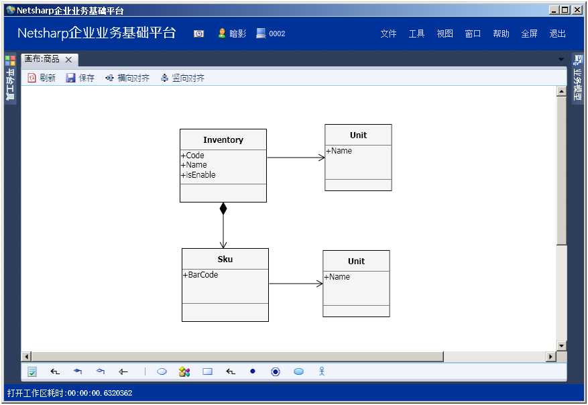Click the +Code attribute in Inventory
The width and height of the screenshot is (588, 405).
click(192, 156)
